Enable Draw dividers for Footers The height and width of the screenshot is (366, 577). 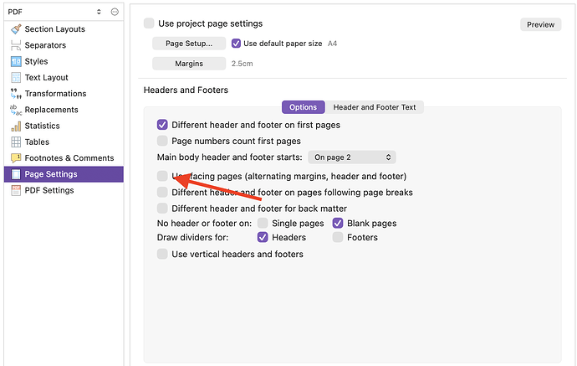(x=338, y=237)
